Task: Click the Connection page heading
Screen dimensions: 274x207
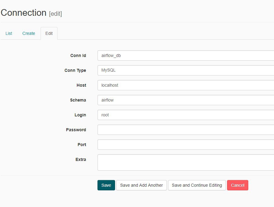Action: click(x=24, y=13)
